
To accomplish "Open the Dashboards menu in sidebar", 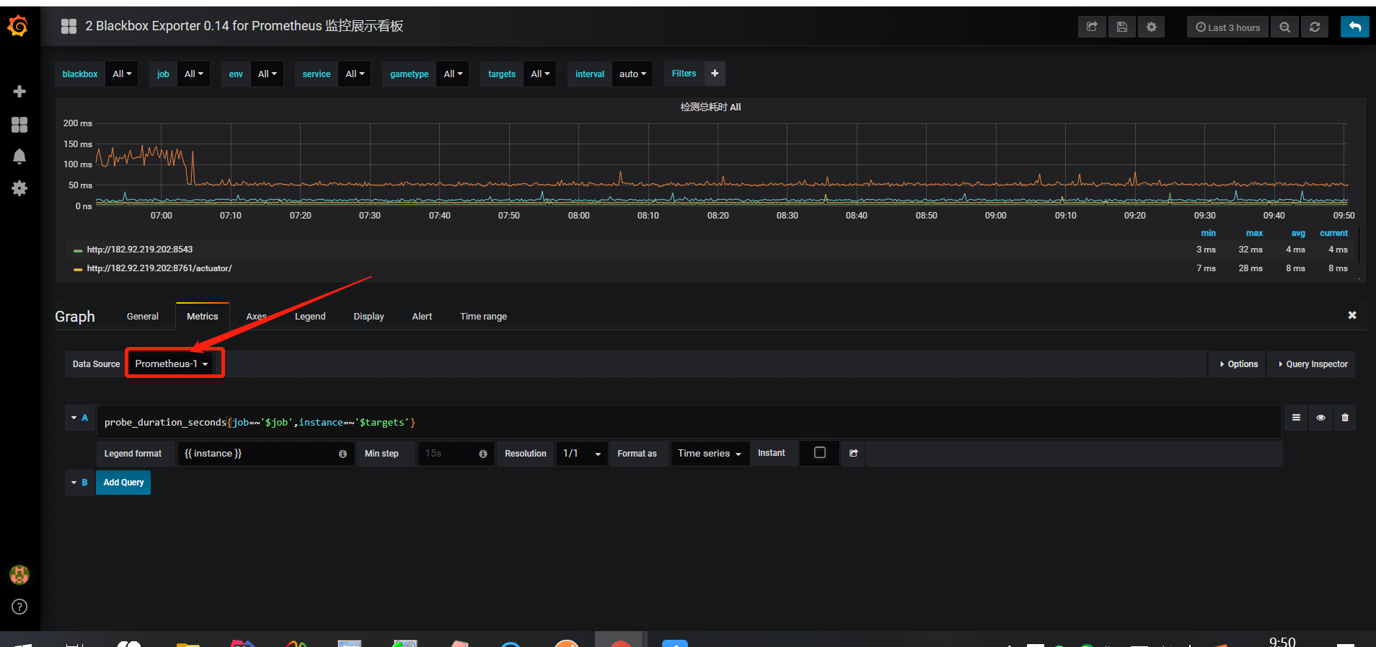I will tap(19, 124).
